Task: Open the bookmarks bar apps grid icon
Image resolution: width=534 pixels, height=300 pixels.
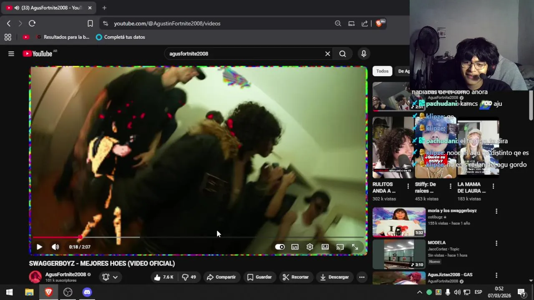Action: point(8,37)
